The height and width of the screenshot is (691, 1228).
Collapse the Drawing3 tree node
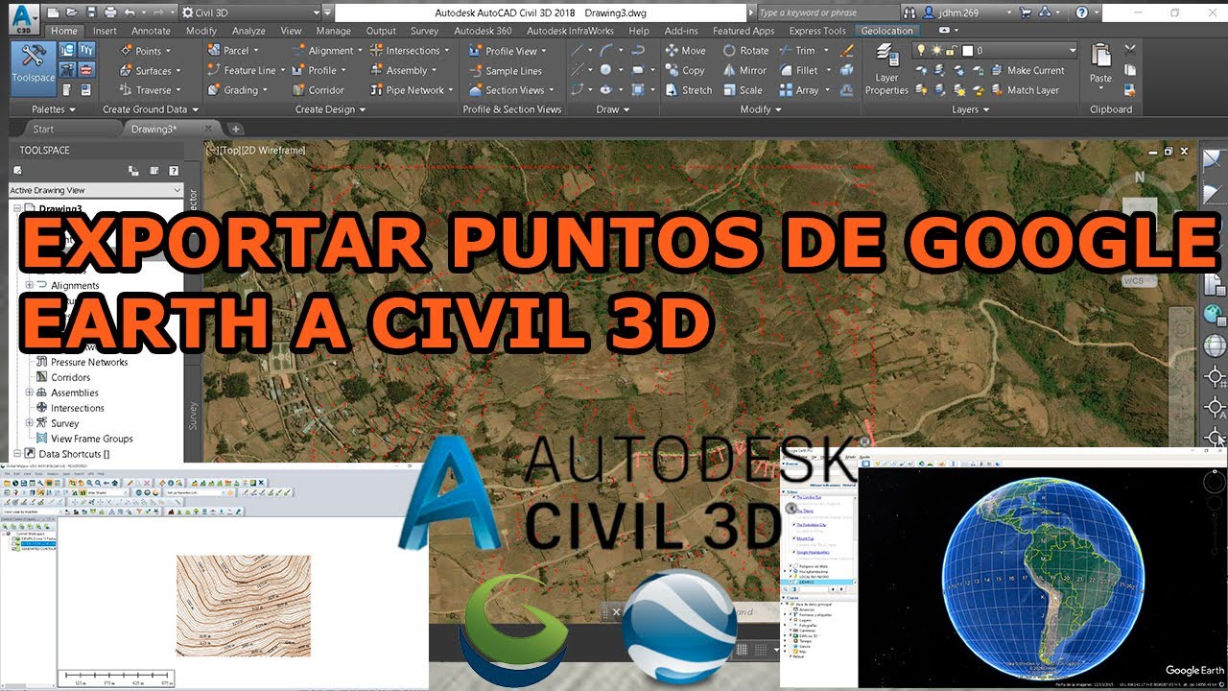pyautogui.click(x=15, y=208)
